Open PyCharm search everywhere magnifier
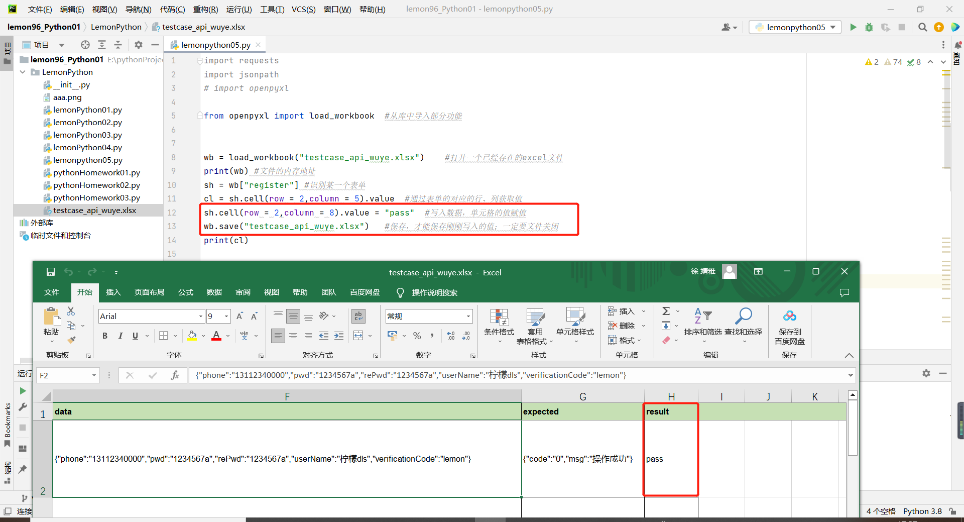Image resolution: width=964 pixels, height=522 pixels. [922, 27]
